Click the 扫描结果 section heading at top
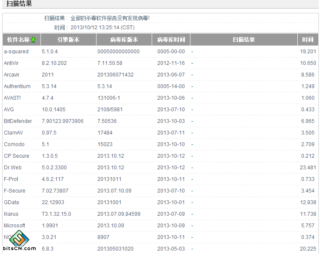The image size is (321, 254). (19, 4)
